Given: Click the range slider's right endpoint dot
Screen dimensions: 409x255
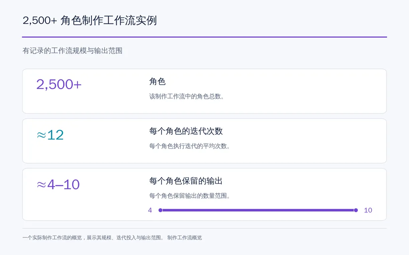Looking at the screenshot, I should 356,210.
